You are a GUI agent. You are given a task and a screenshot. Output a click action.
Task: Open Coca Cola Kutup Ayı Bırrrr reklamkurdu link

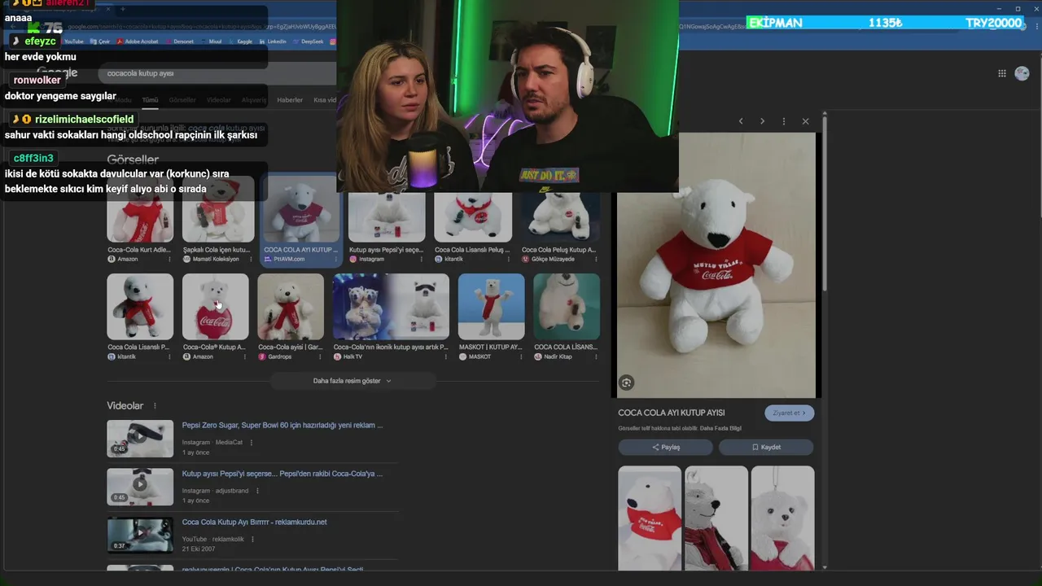(255, 522)
